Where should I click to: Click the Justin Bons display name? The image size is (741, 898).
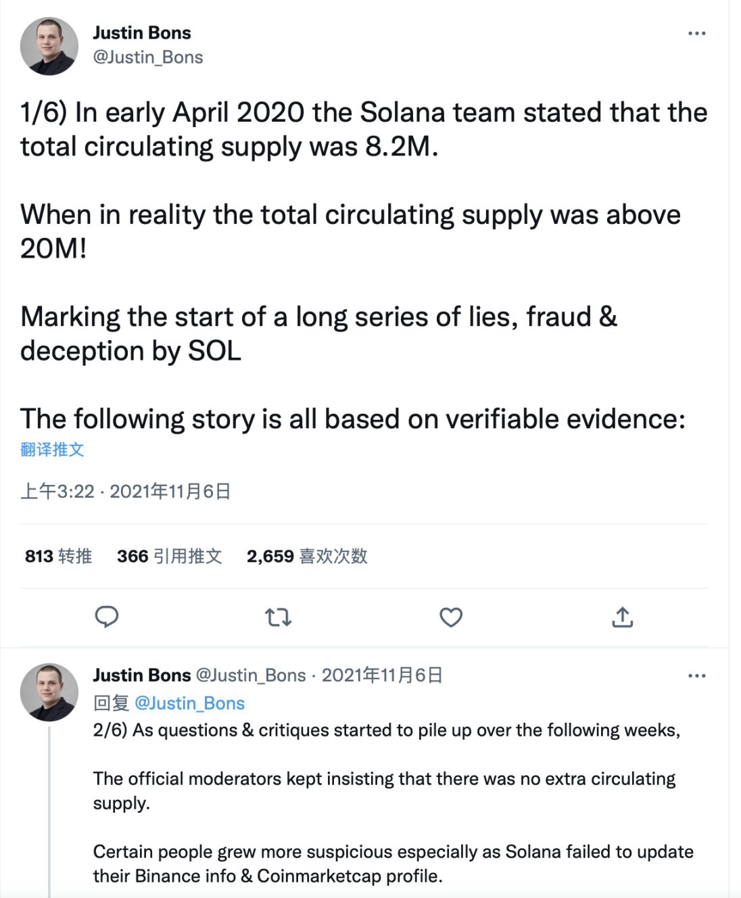tap(141, 32)
